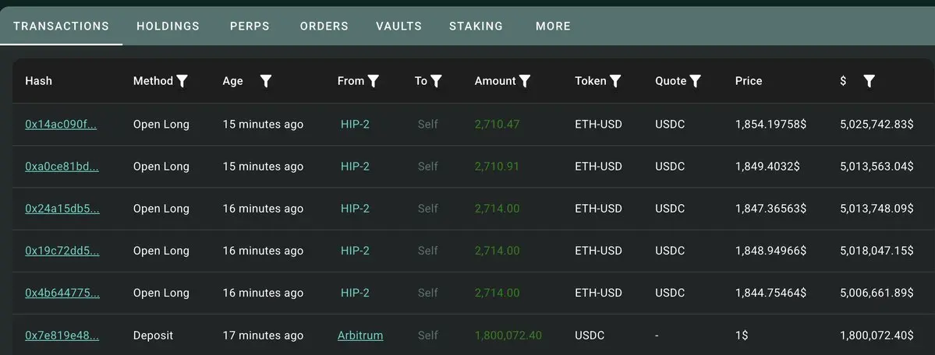Open transaction hash 0x4b644775 link
The image size is (935, 355).
[62, 293]
